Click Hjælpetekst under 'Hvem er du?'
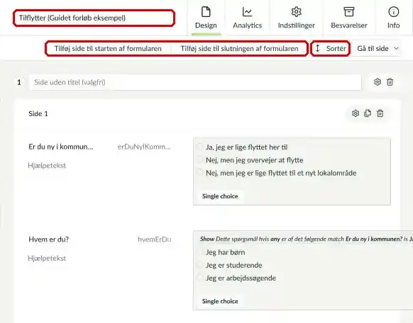Viewport: 413px width, 323px height. point(47,259)
